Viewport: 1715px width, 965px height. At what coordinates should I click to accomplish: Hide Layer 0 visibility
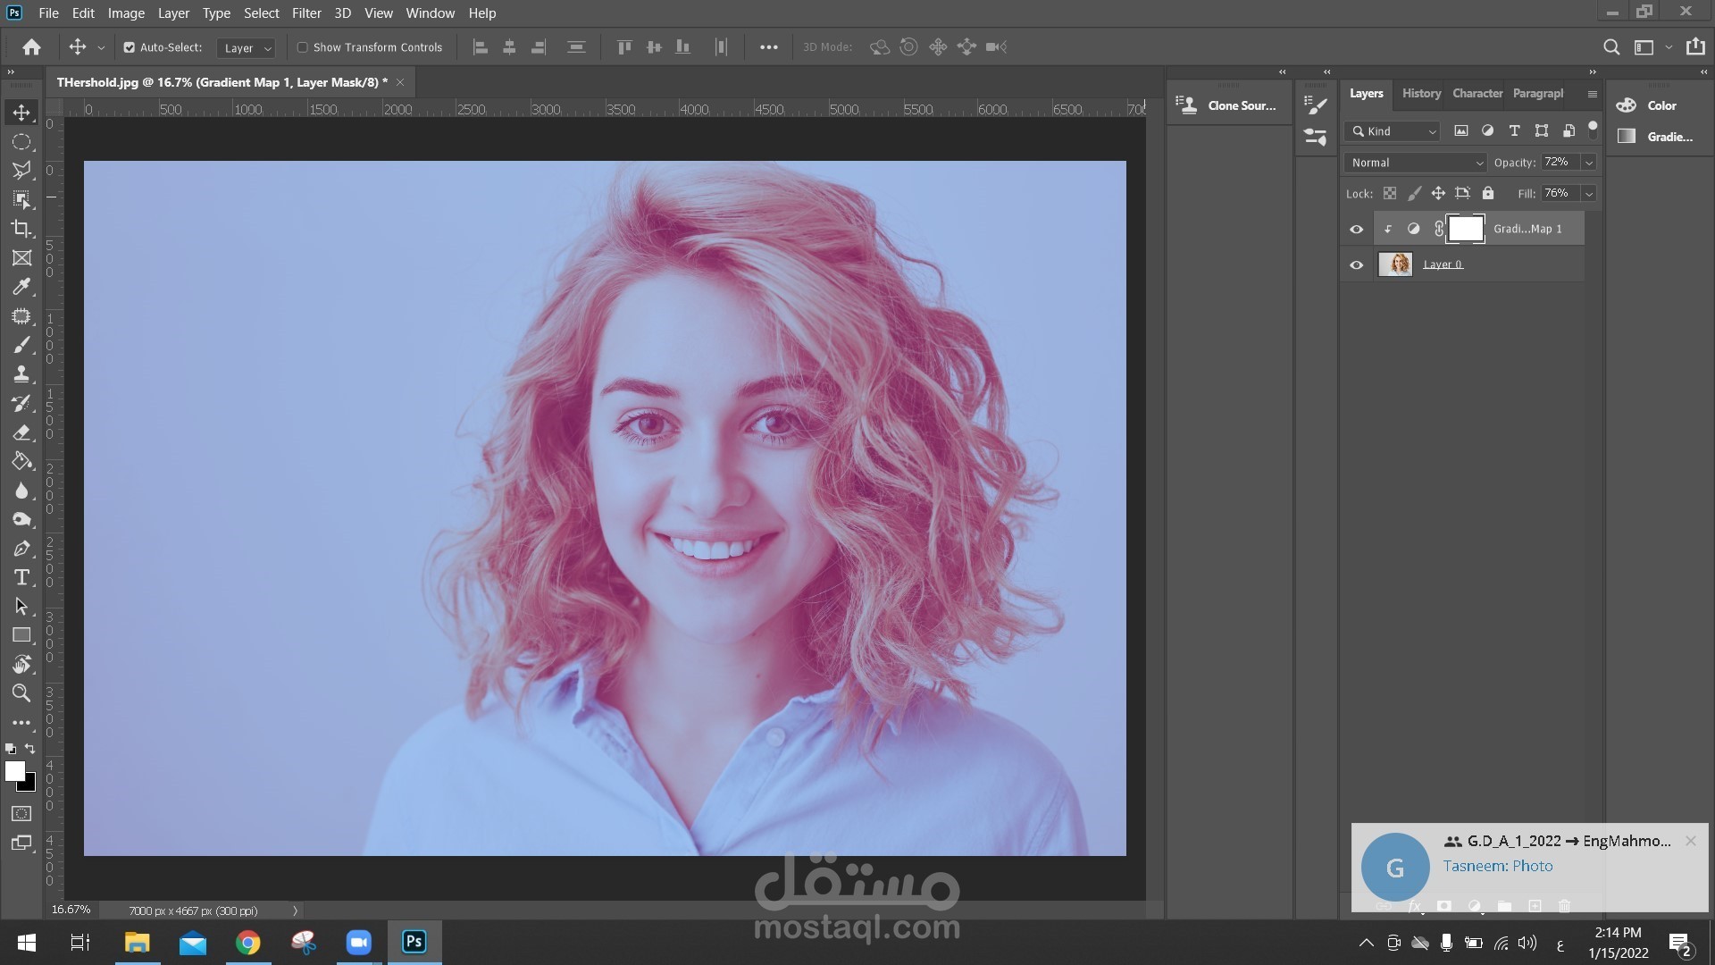(1356, 265)
